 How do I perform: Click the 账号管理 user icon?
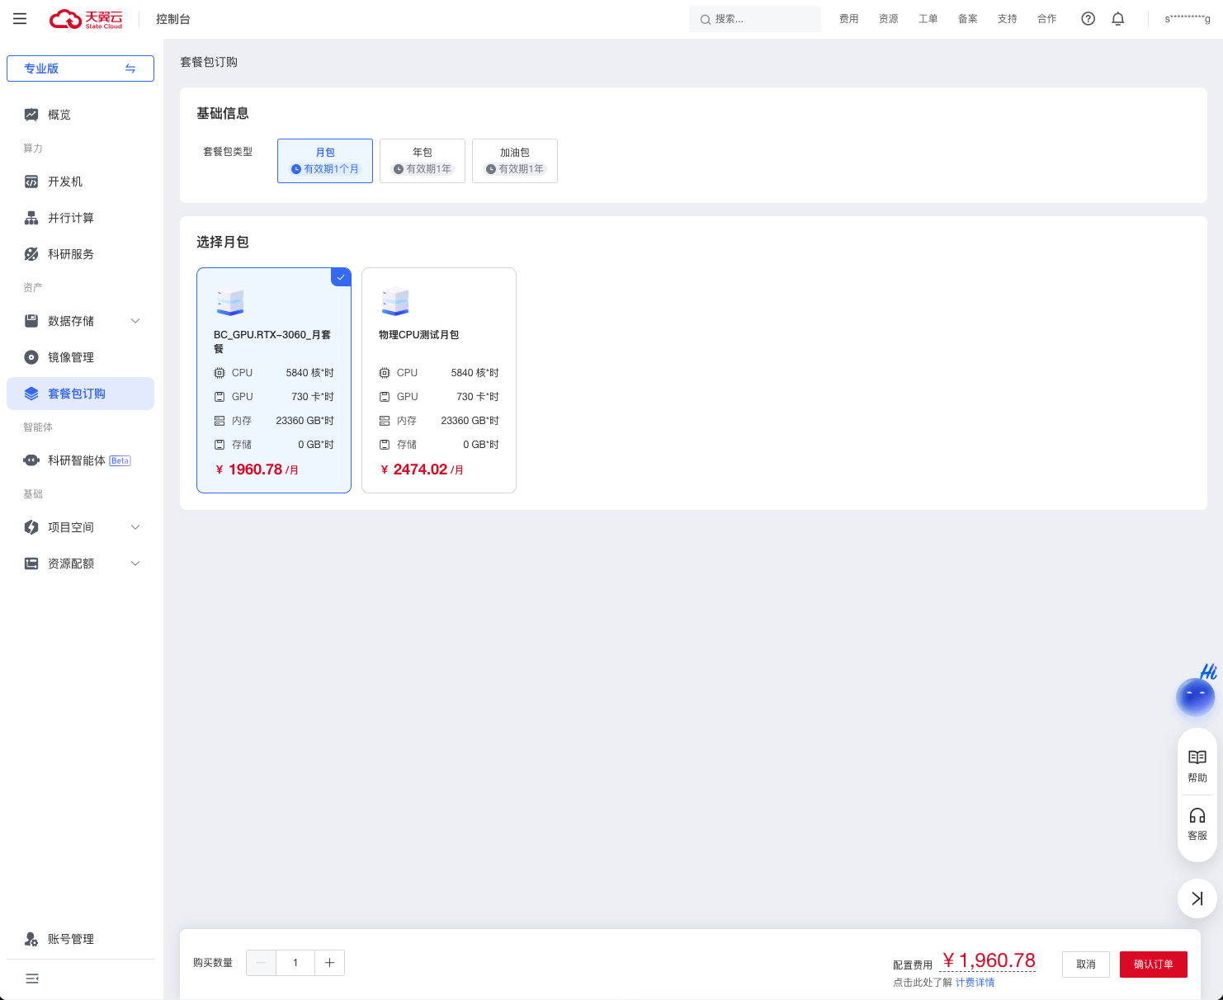[31, 939]
